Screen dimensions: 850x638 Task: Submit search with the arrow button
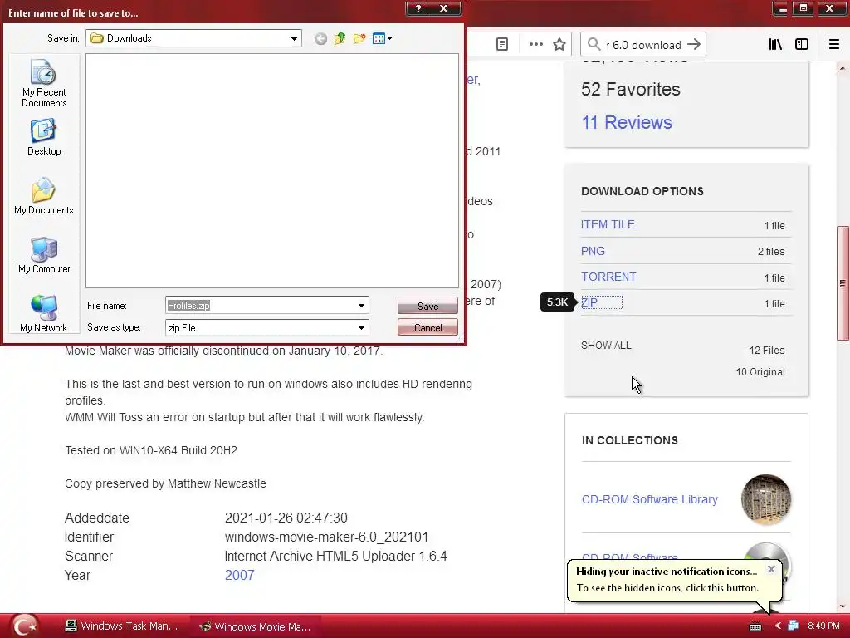[694, 45]
